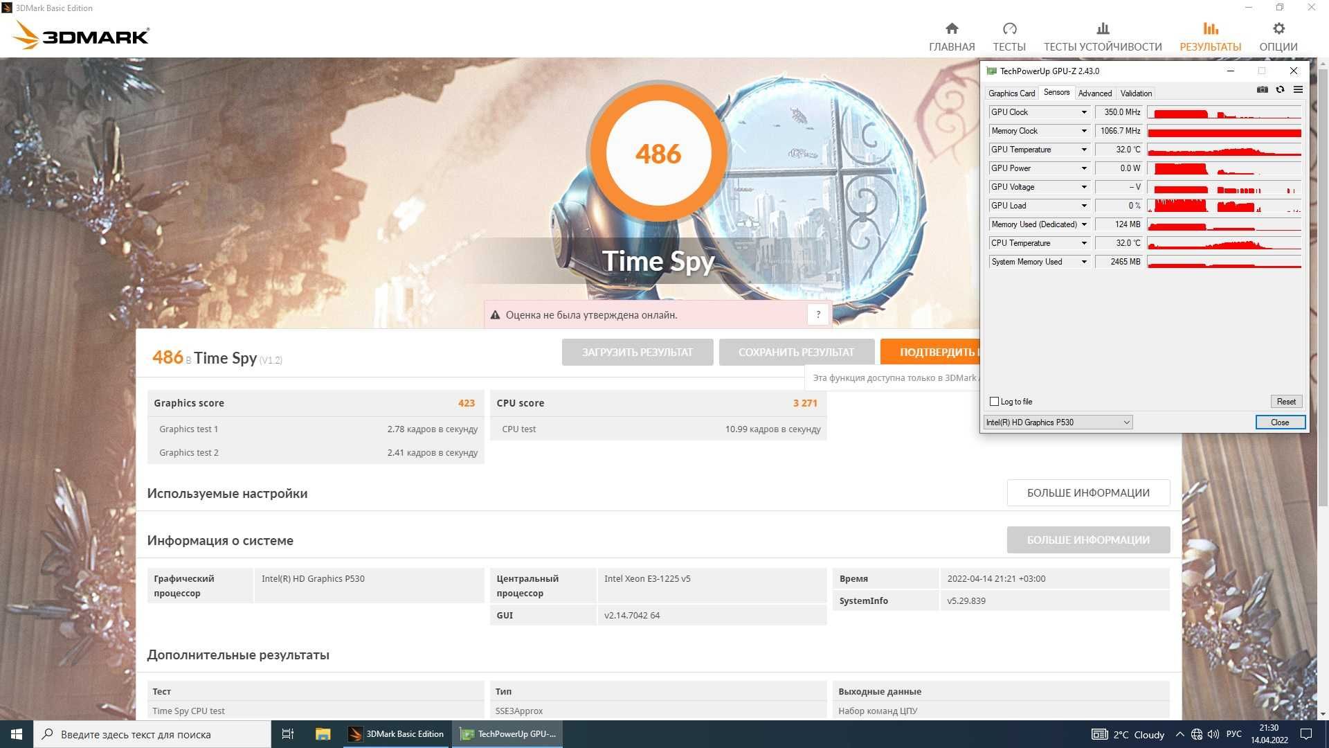Open GPU Power sensor dropdown
This screenshot has height=748, width=1329.
click(1084, 168)
